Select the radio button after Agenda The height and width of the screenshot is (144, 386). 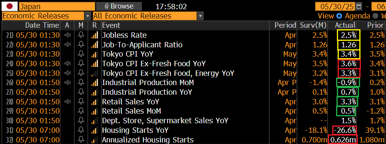click(x=376, y=16)
